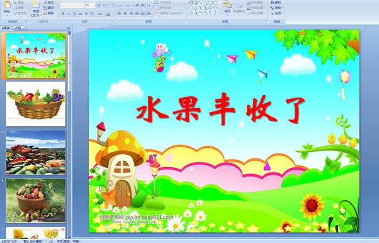
Task: Click the Copy icon in clipboard group
Action: pos(15,8)
